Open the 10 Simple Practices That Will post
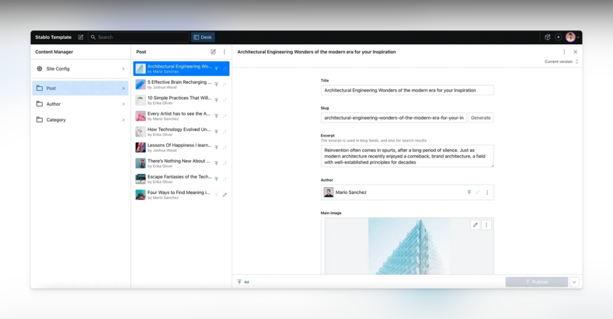The image size is (613, 319). [181, 100]
